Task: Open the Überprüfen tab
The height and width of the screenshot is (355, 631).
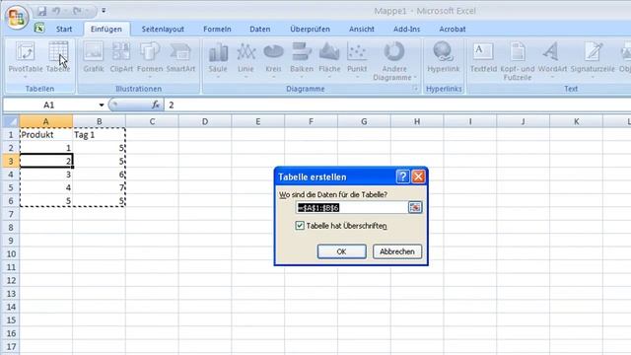Action: point(310,29)
